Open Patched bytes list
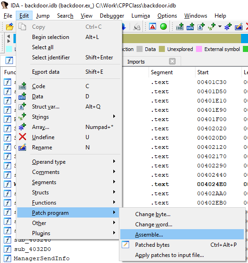Screen dimensions: 248x263 [182, 245]
